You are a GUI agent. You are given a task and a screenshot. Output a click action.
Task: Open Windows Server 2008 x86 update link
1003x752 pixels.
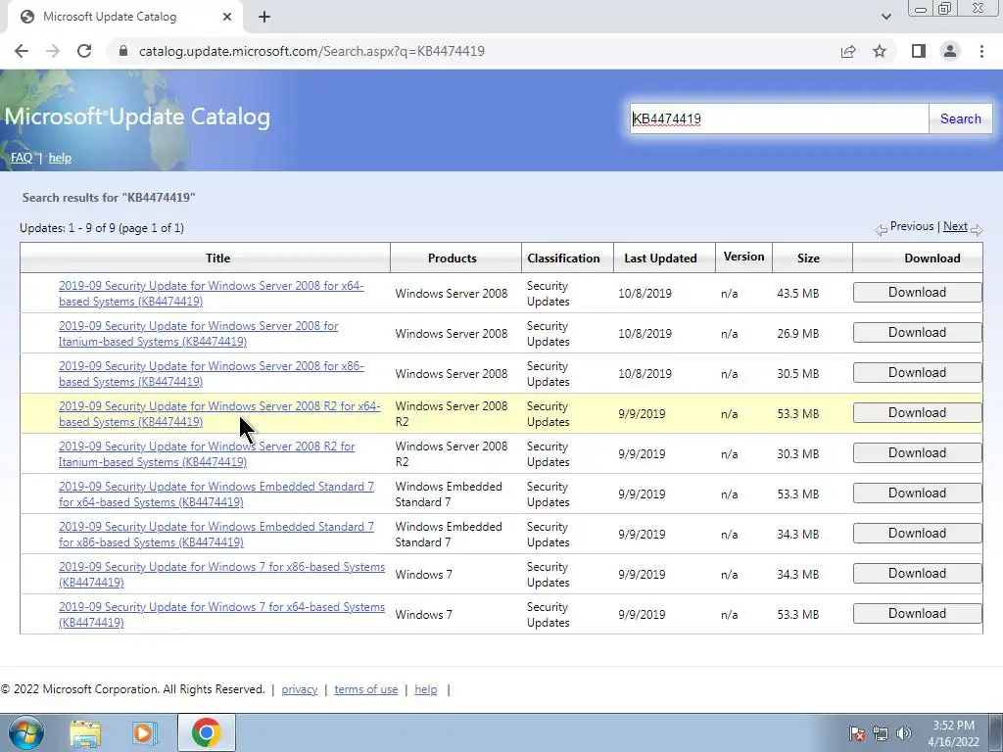click(x=212, y=374)
